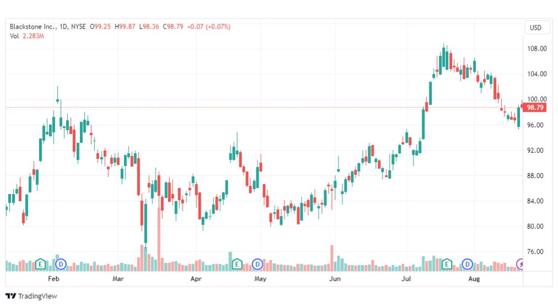Click the May date axis label

(x=260, y=278)
